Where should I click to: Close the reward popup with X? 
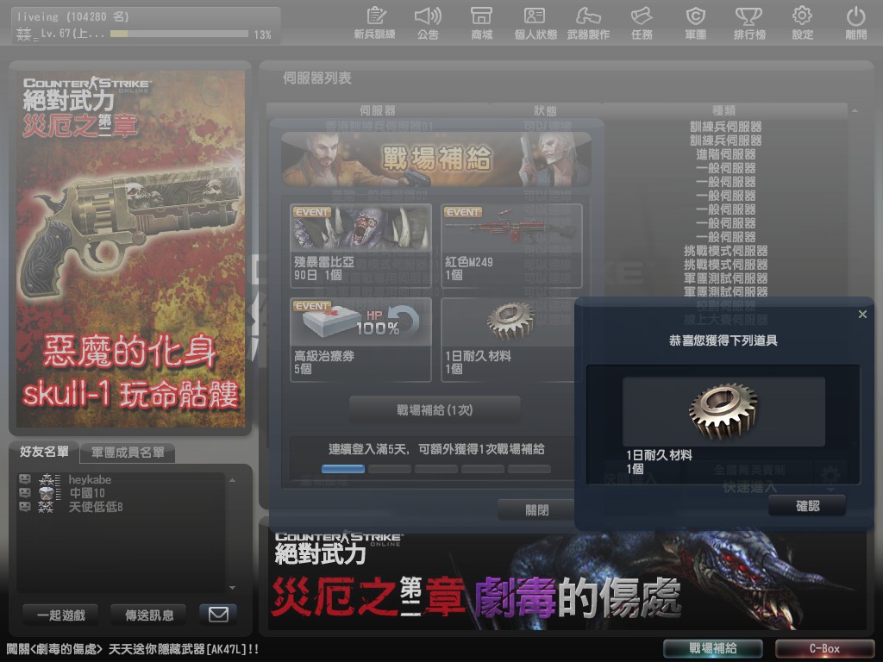[862, 314]
